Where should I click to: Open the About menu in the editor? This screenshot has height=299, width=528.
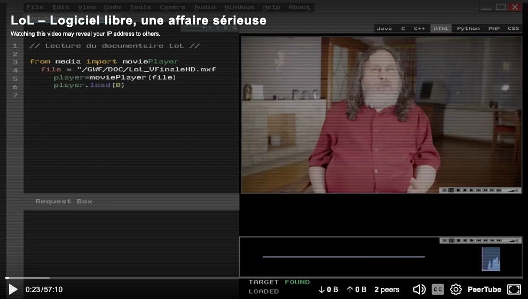coord(300,7)
